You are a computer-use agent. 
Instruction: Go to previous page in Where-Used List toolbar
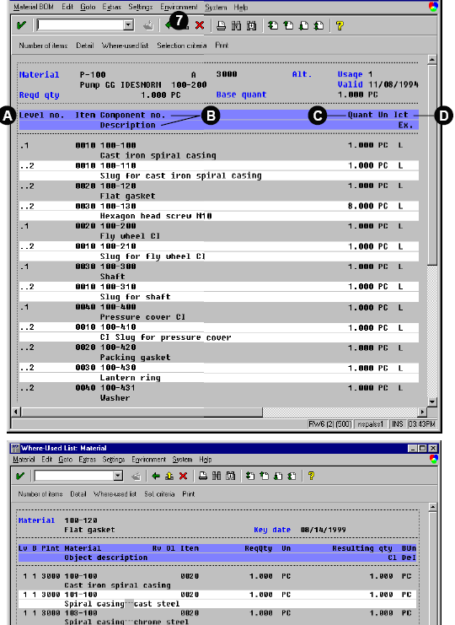(264, 476)
